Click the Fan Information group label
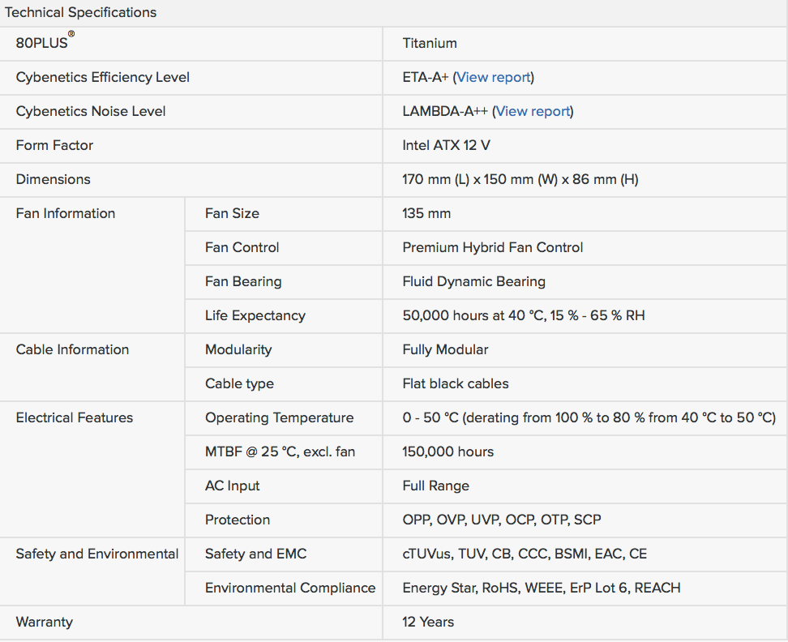This screenshot has height=642, width=788. point(66,213)
